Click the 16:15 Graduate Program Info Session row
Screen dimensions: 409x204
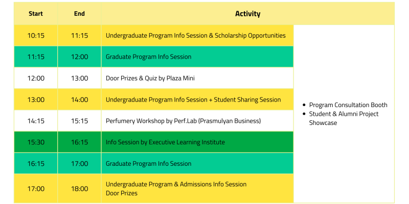(x=154, y=163)
